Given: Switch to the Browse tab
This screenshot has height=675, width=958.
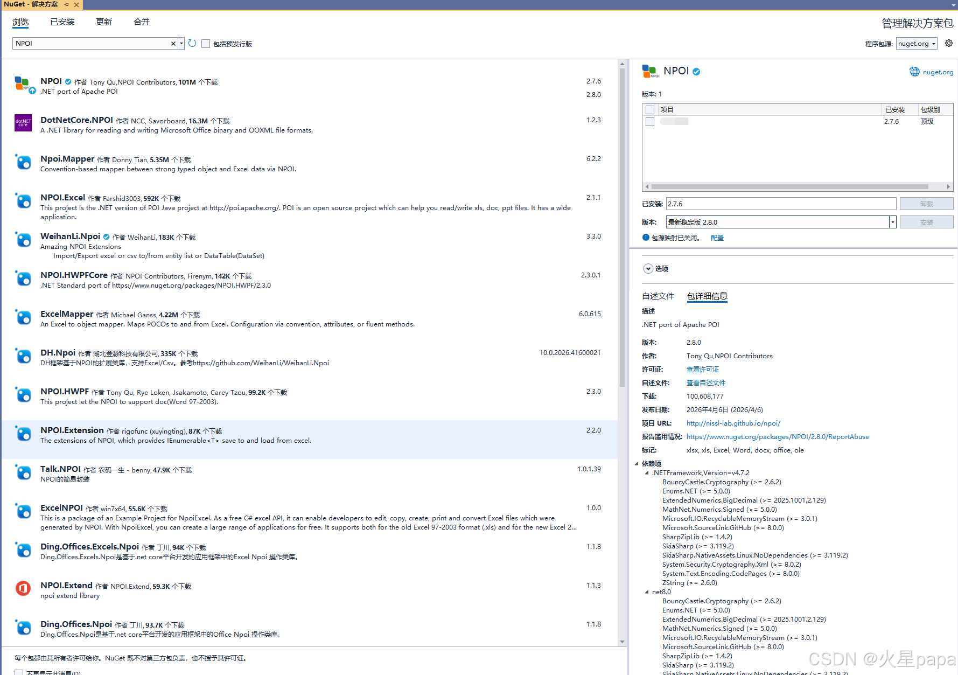Looking at the screenshot, I should 20,22.
